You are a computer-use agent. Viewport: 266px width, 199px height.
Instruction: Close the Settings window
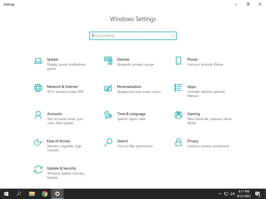tap(260, 4)
